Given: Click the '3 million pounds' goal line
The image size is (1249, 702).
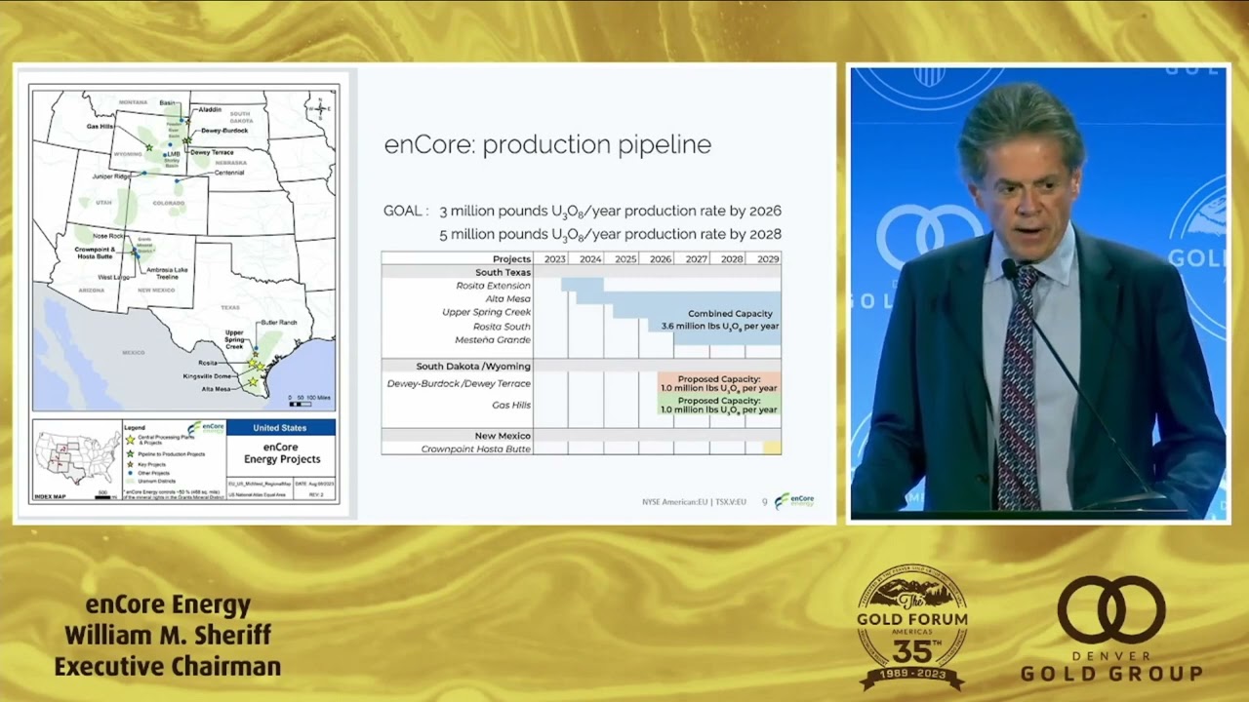Looking at the screenshot, I should click(610, 211).
